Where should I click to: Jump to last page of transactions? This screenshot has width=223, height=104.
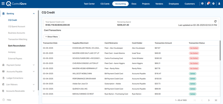pos(216,100)
